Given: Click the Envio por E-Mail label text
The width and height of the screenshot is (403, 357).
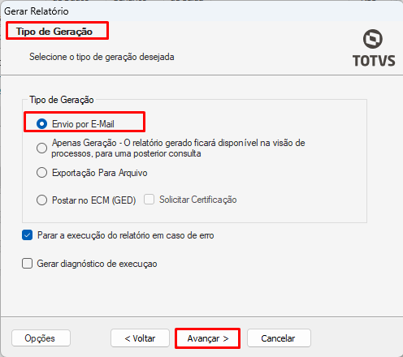Looking at the screenshot, I should 83,124.
